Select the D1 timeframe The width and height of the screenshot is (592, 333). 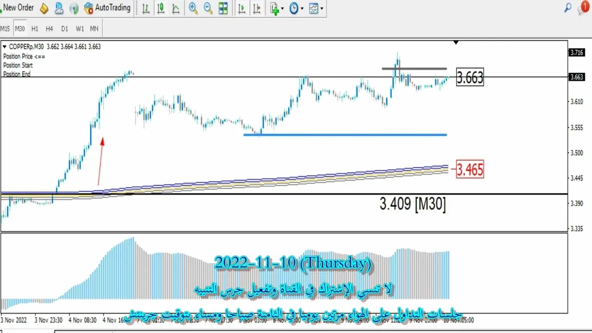(x=64, y=29)
